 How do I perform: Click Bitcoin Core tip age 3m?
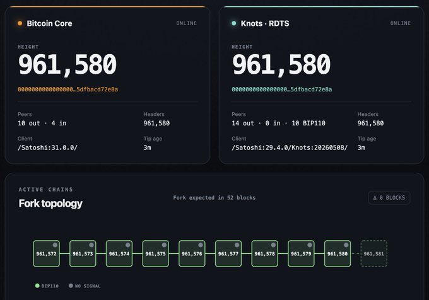click(x=147, y=147)
